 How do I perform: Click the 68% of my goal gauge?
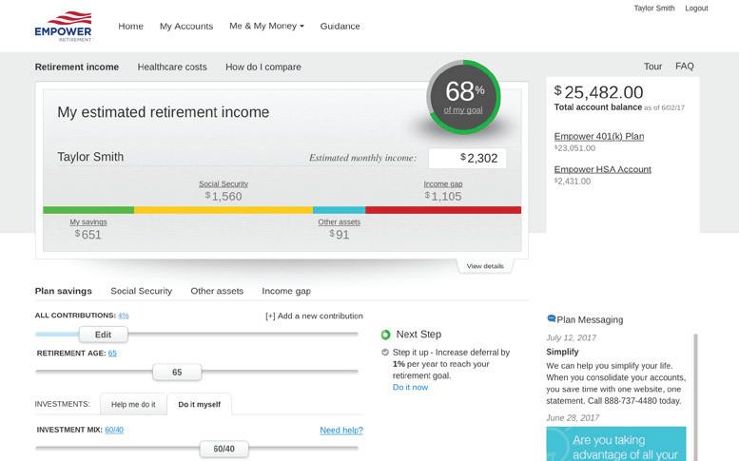tap(463, 97)
